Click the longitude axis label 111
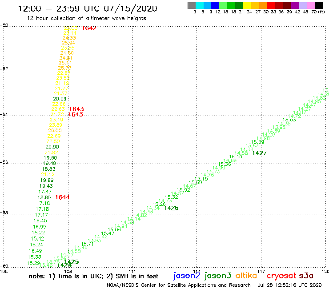Screen dimensions: 329x289 coord(132,272)
